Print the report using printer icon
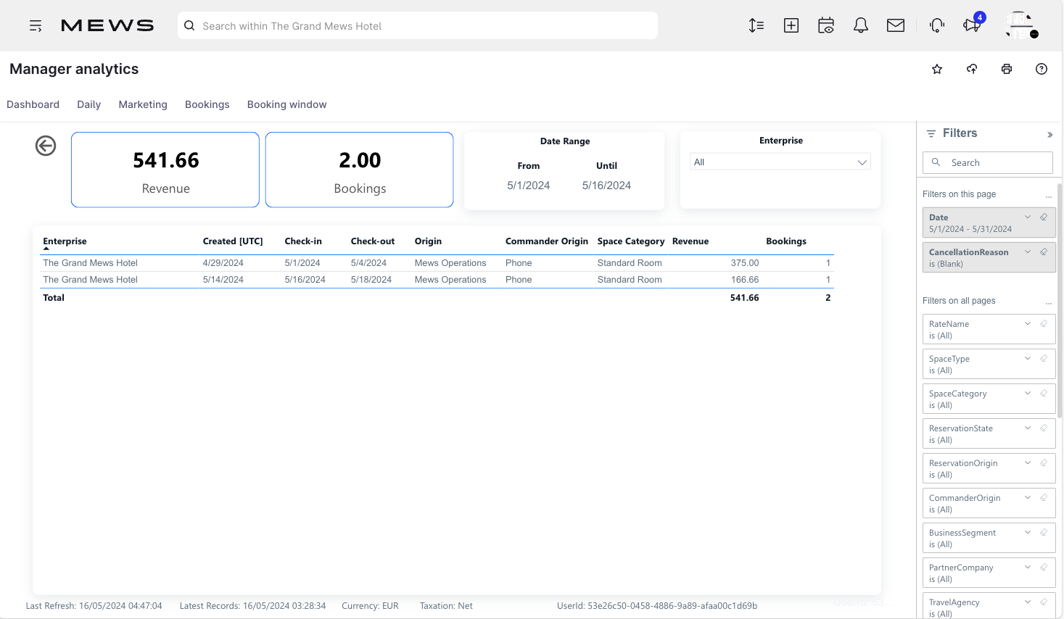Viewport: 1064px width, 619px height. [x=1007, y=69]
